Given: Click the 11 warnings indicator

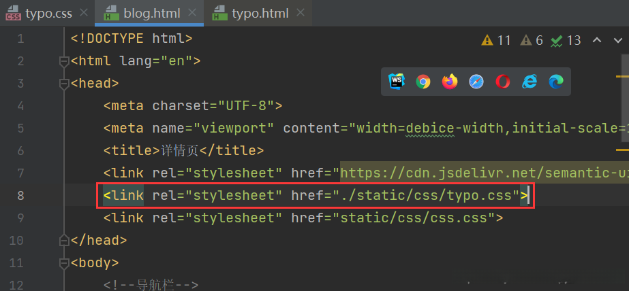Looking at the screenshot, I should (x=496, y=40).
